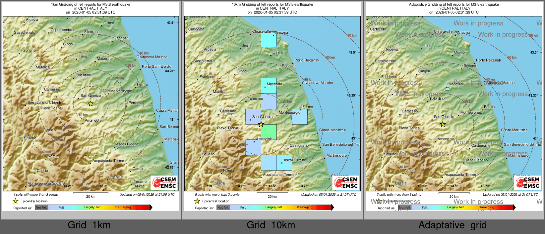Click 'Treia' on the Grid_1km map

click(83, 56)
